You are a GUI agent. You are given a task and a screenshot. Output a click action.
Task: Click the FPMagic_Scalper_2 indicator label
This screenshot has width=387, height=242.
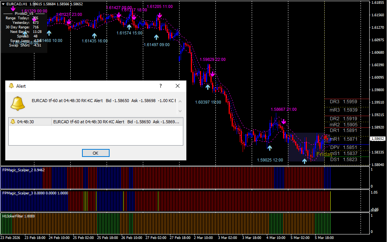click(x=23, y=170)
